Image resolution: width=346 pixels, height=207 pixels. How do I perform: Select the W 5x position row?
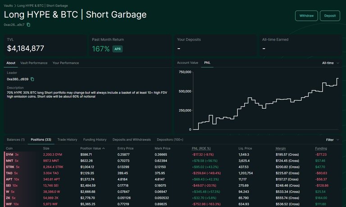(173, 192)
